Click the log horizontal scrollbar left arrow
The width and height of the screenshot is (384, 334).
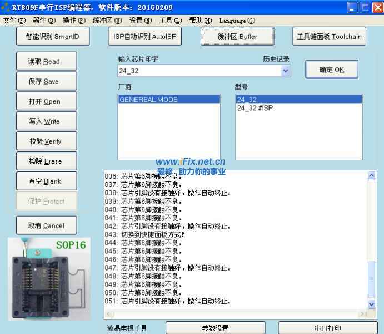click(x=109, y=313)
